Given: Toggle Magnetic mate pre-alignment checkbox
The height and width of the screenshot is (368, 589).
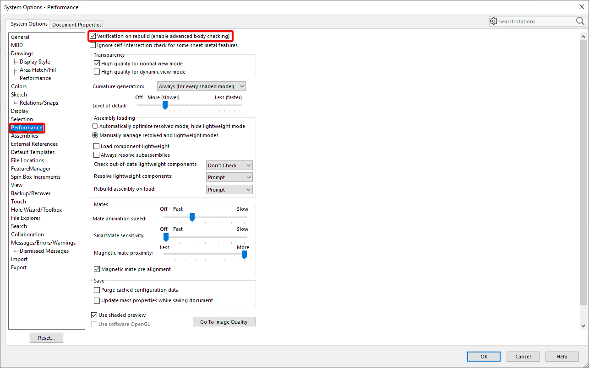Looking at the screenshot, I should tap(97, 269).
